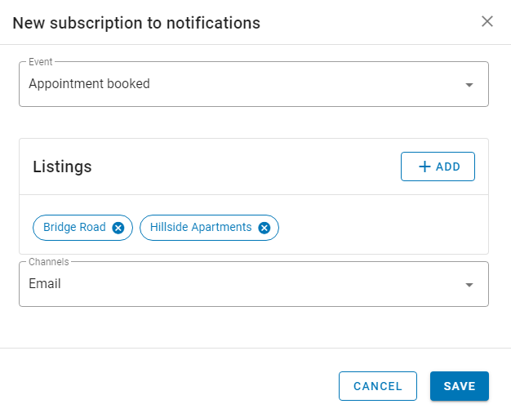Close the new subscription dialog

[487, 21]
